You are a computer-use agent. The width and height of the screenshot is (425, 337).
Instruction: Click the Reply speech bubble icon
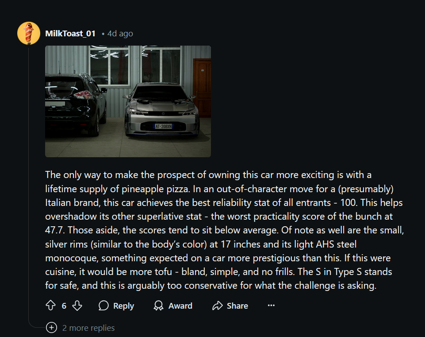click(103, 306)
